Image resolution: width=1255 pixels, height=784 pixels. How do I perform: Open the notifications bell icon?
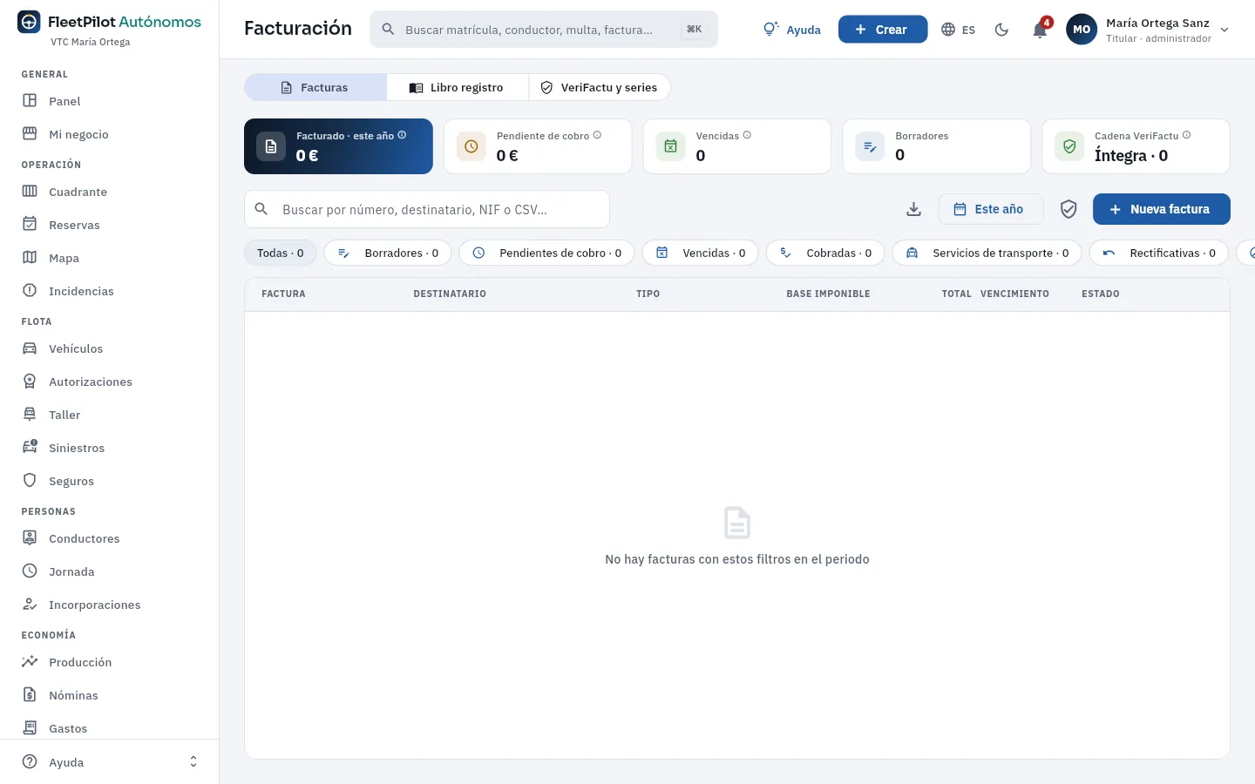point(1040,30)
